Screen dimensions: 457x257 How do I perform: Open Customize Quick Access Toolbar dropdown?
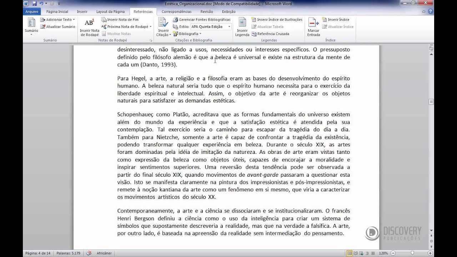tap(58, 4)
